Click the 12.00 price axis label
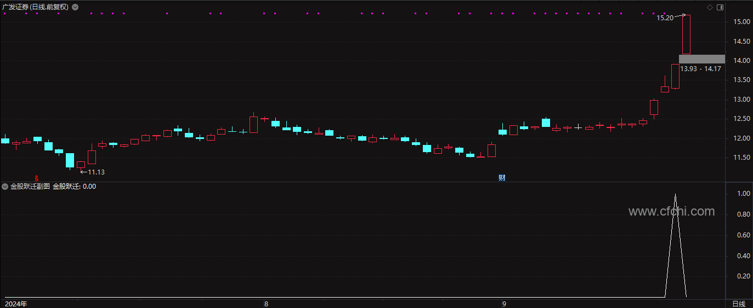 click(741, 138)
